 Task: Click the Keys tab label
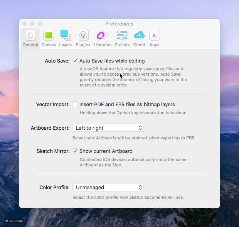(155, 45)
